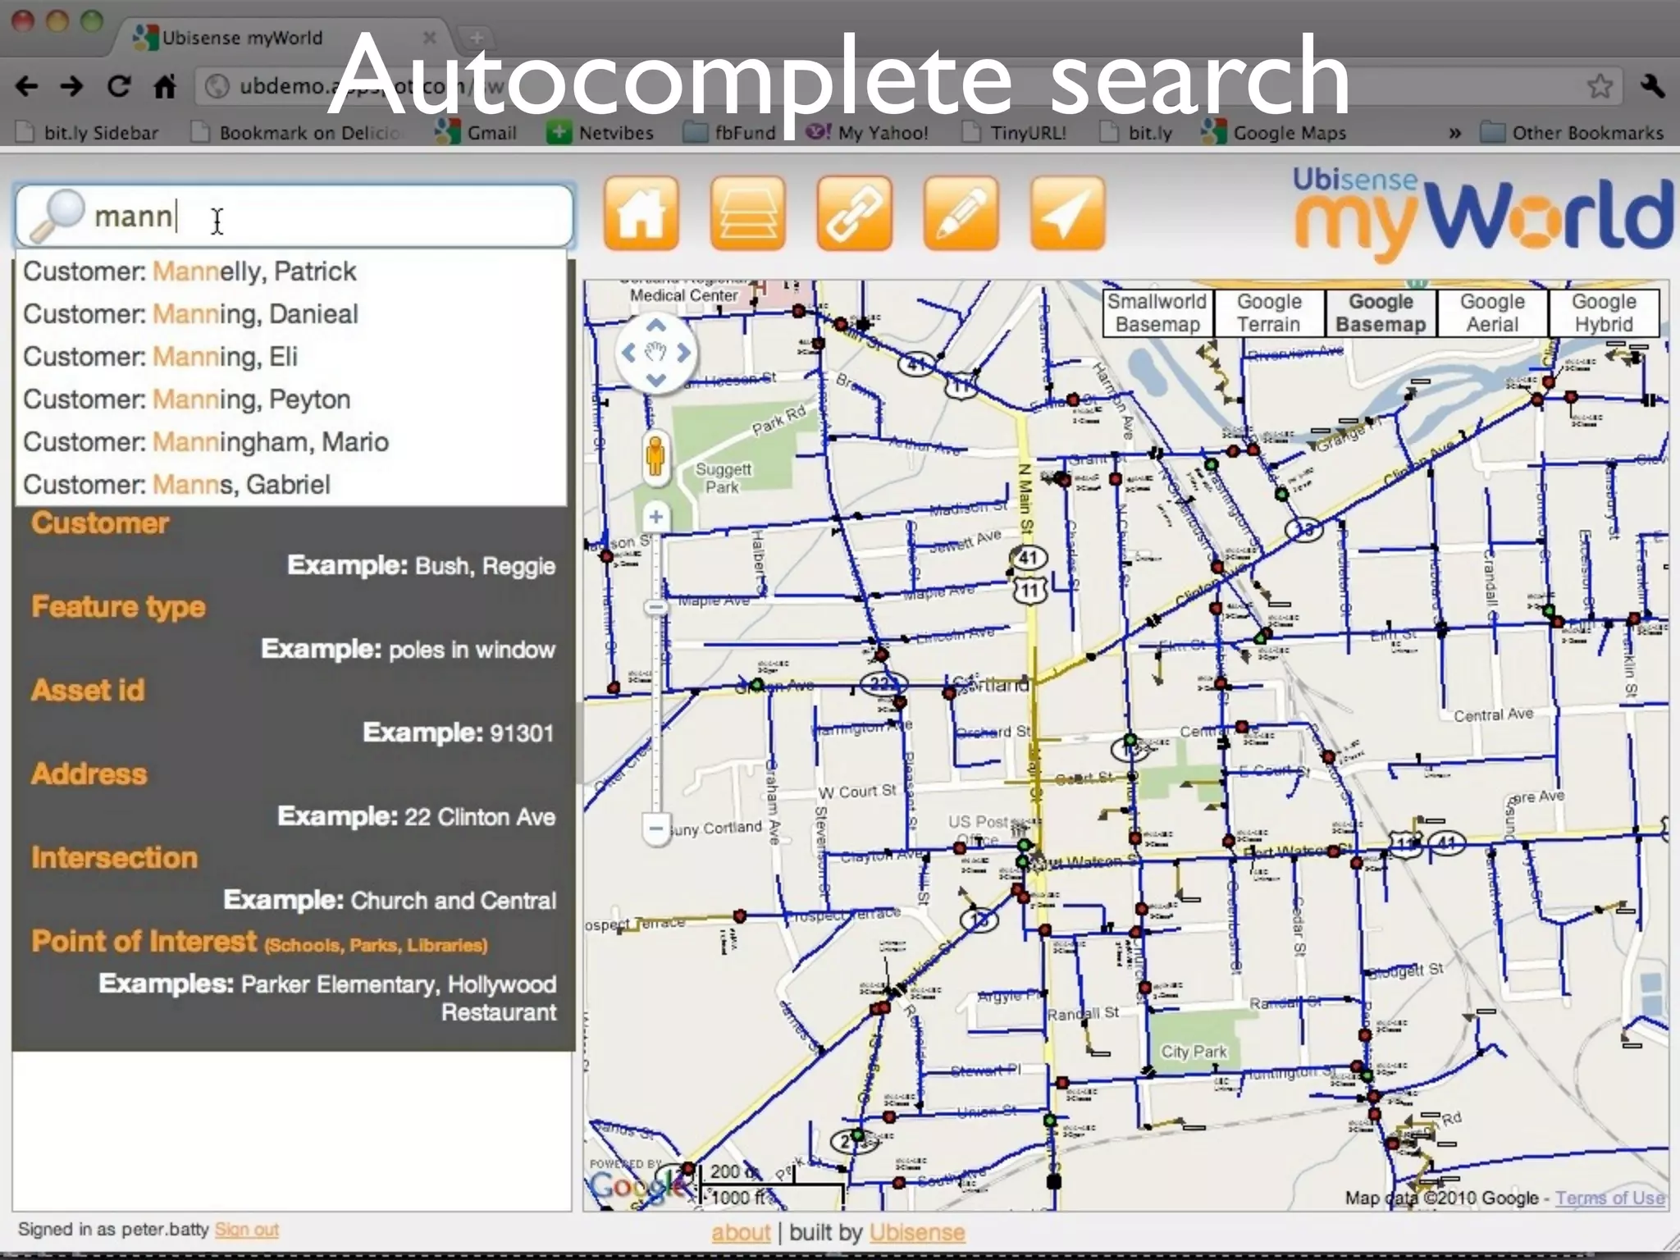Click the map zoom slider handle

655,608
